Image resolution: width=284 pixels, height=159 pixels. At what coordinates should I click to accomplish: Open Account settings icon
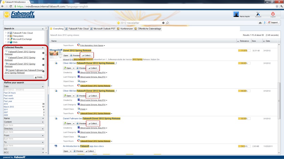[258, 14]
